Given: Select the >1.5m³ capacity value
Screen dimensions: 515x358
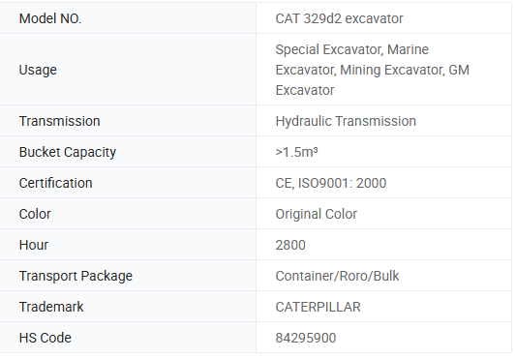Looking at the screenshot, I should pyautogui.click(x=296, y=152).
